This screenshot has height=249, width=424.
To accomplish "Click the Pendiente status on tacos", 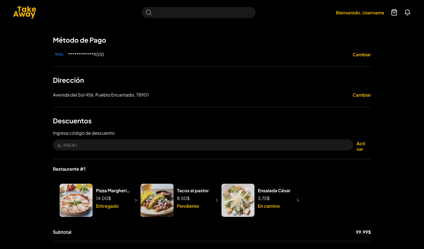I will [188, 206].
